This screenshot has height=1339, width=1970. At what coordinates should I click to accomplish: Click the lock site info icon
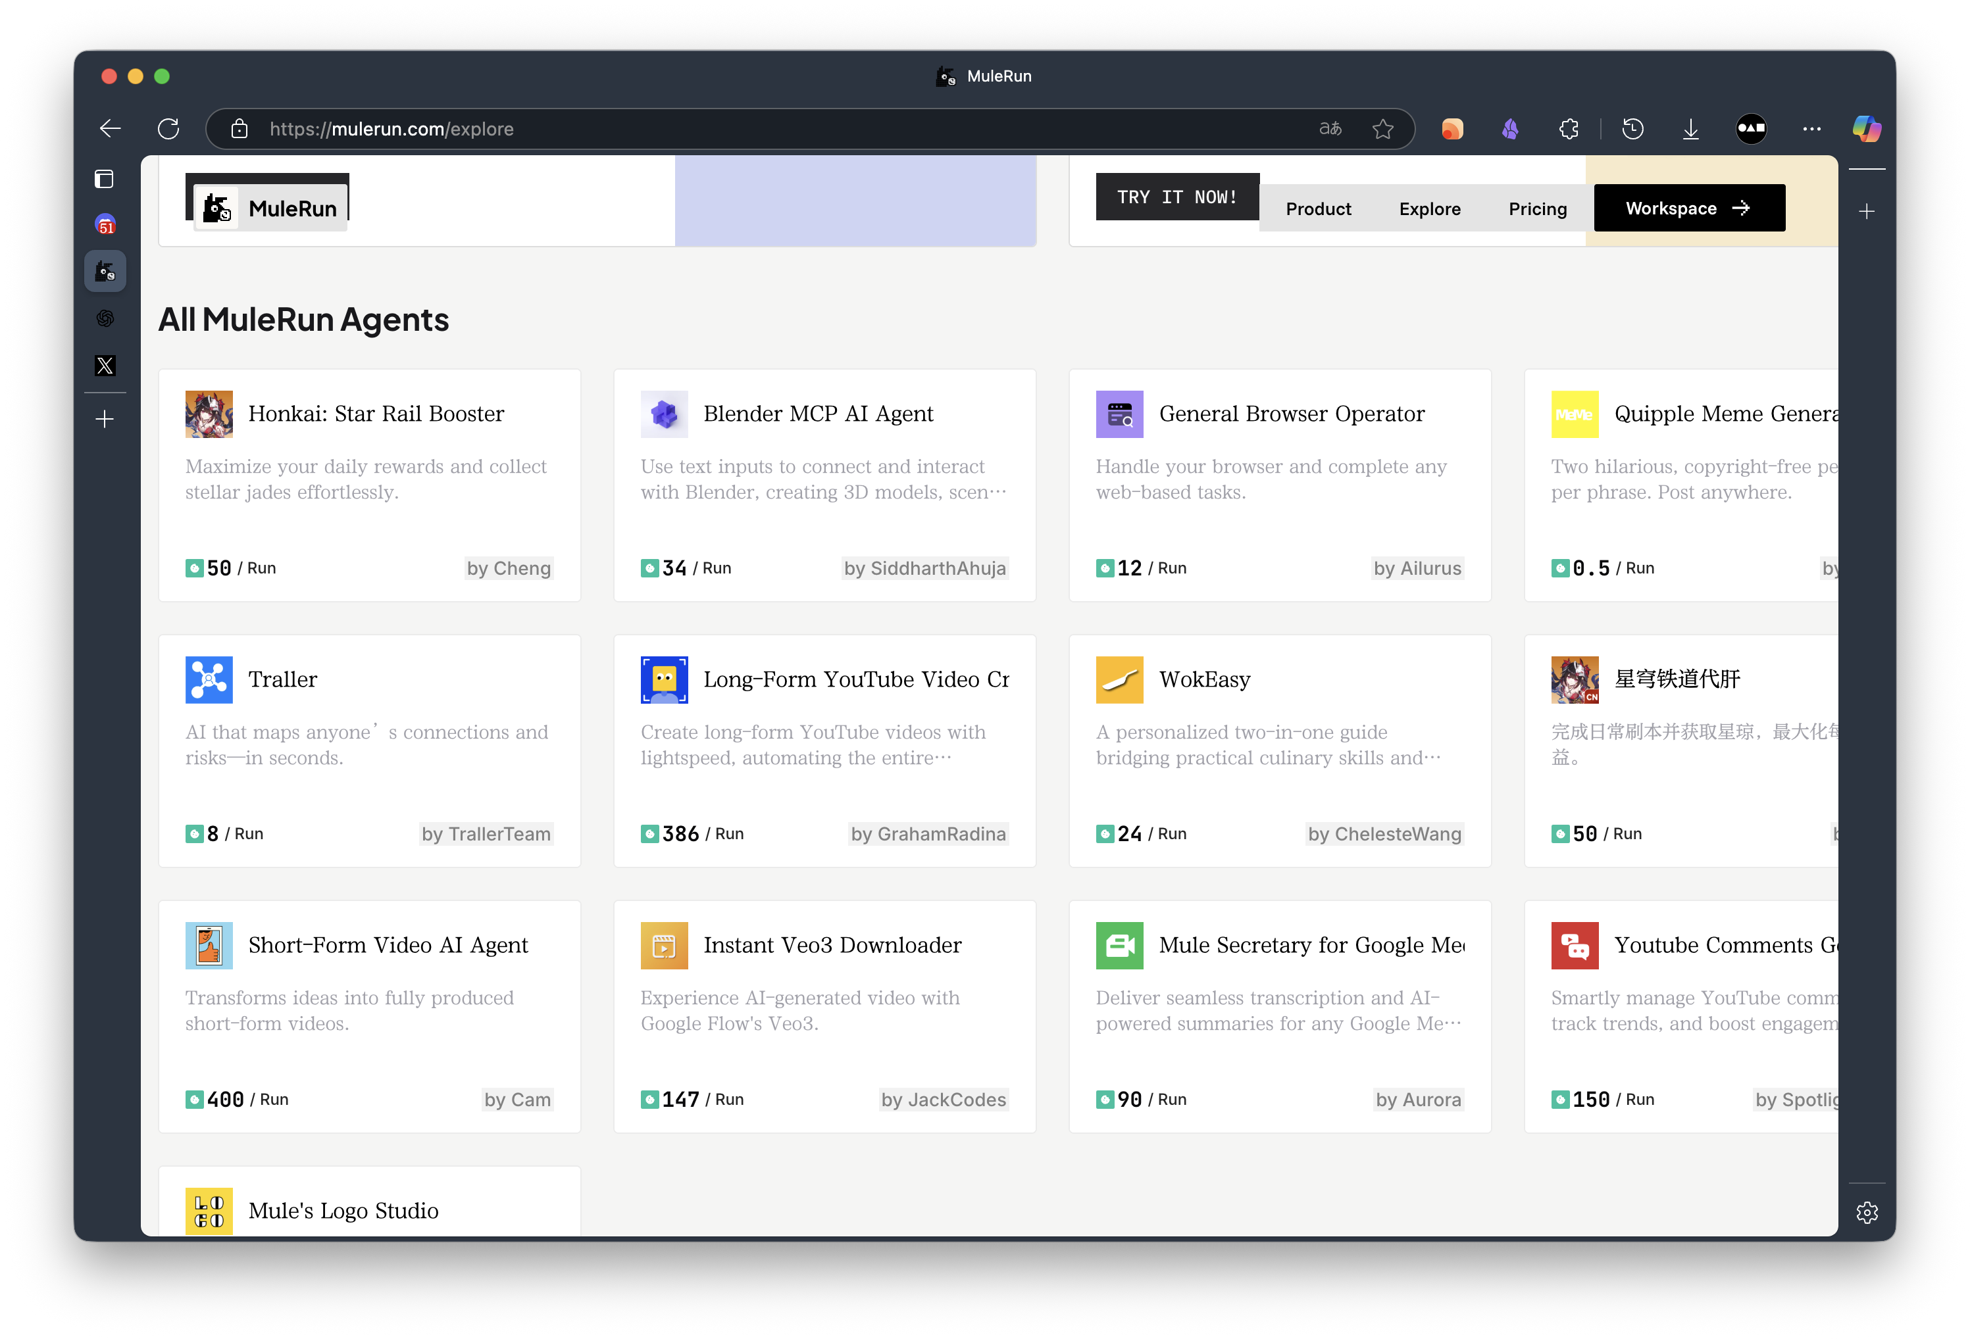point(240,129)
